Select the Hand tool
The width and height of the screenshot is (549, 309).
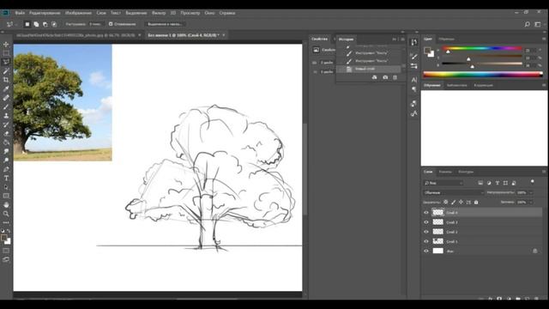coord(6,204)
